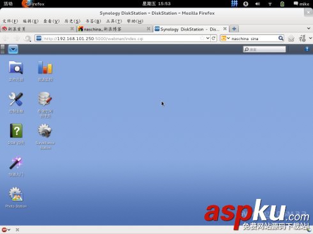The image size is (313, 234).
Task: Open the bookmarks toolbar button
Action: pyautogui.click(x=302, y=38)
